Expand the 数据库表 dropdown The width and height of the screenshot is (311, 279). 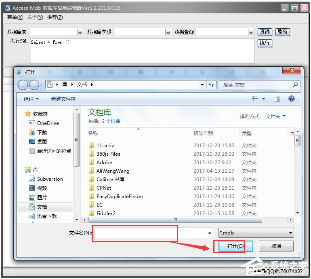[80, 32]
